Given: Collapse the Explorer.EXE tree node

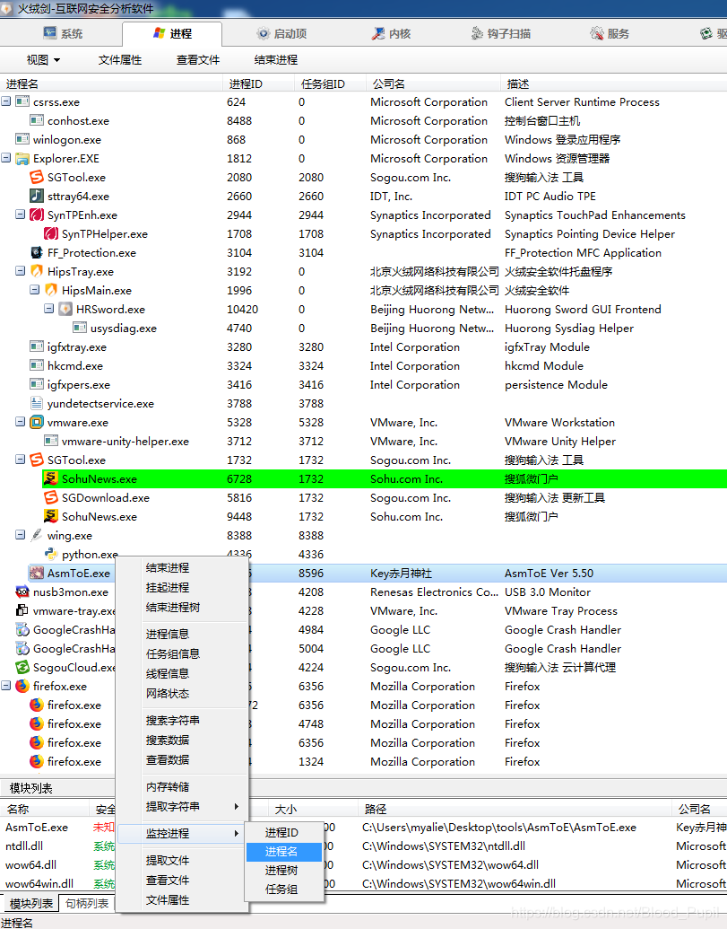Looking at the screenshot, I should pos(6,158).
